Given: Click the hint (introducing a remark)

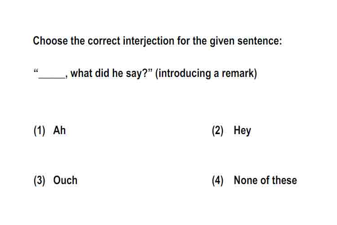Looking at the screenshot, I should pos(206,73).
